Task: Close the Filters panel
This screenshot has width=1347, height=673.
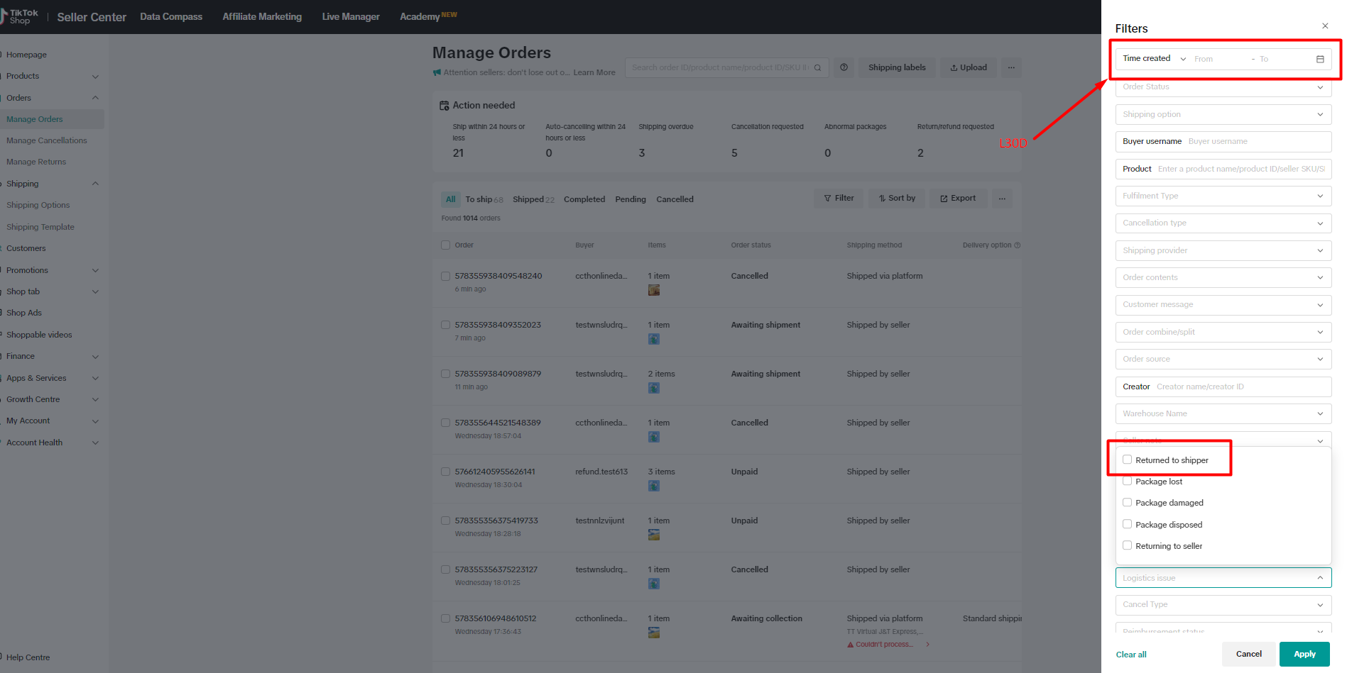Action: click(x=1325, y=26)
